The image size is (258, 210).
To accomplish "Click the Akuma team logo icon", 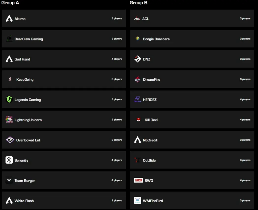I will tap(9, 18).
